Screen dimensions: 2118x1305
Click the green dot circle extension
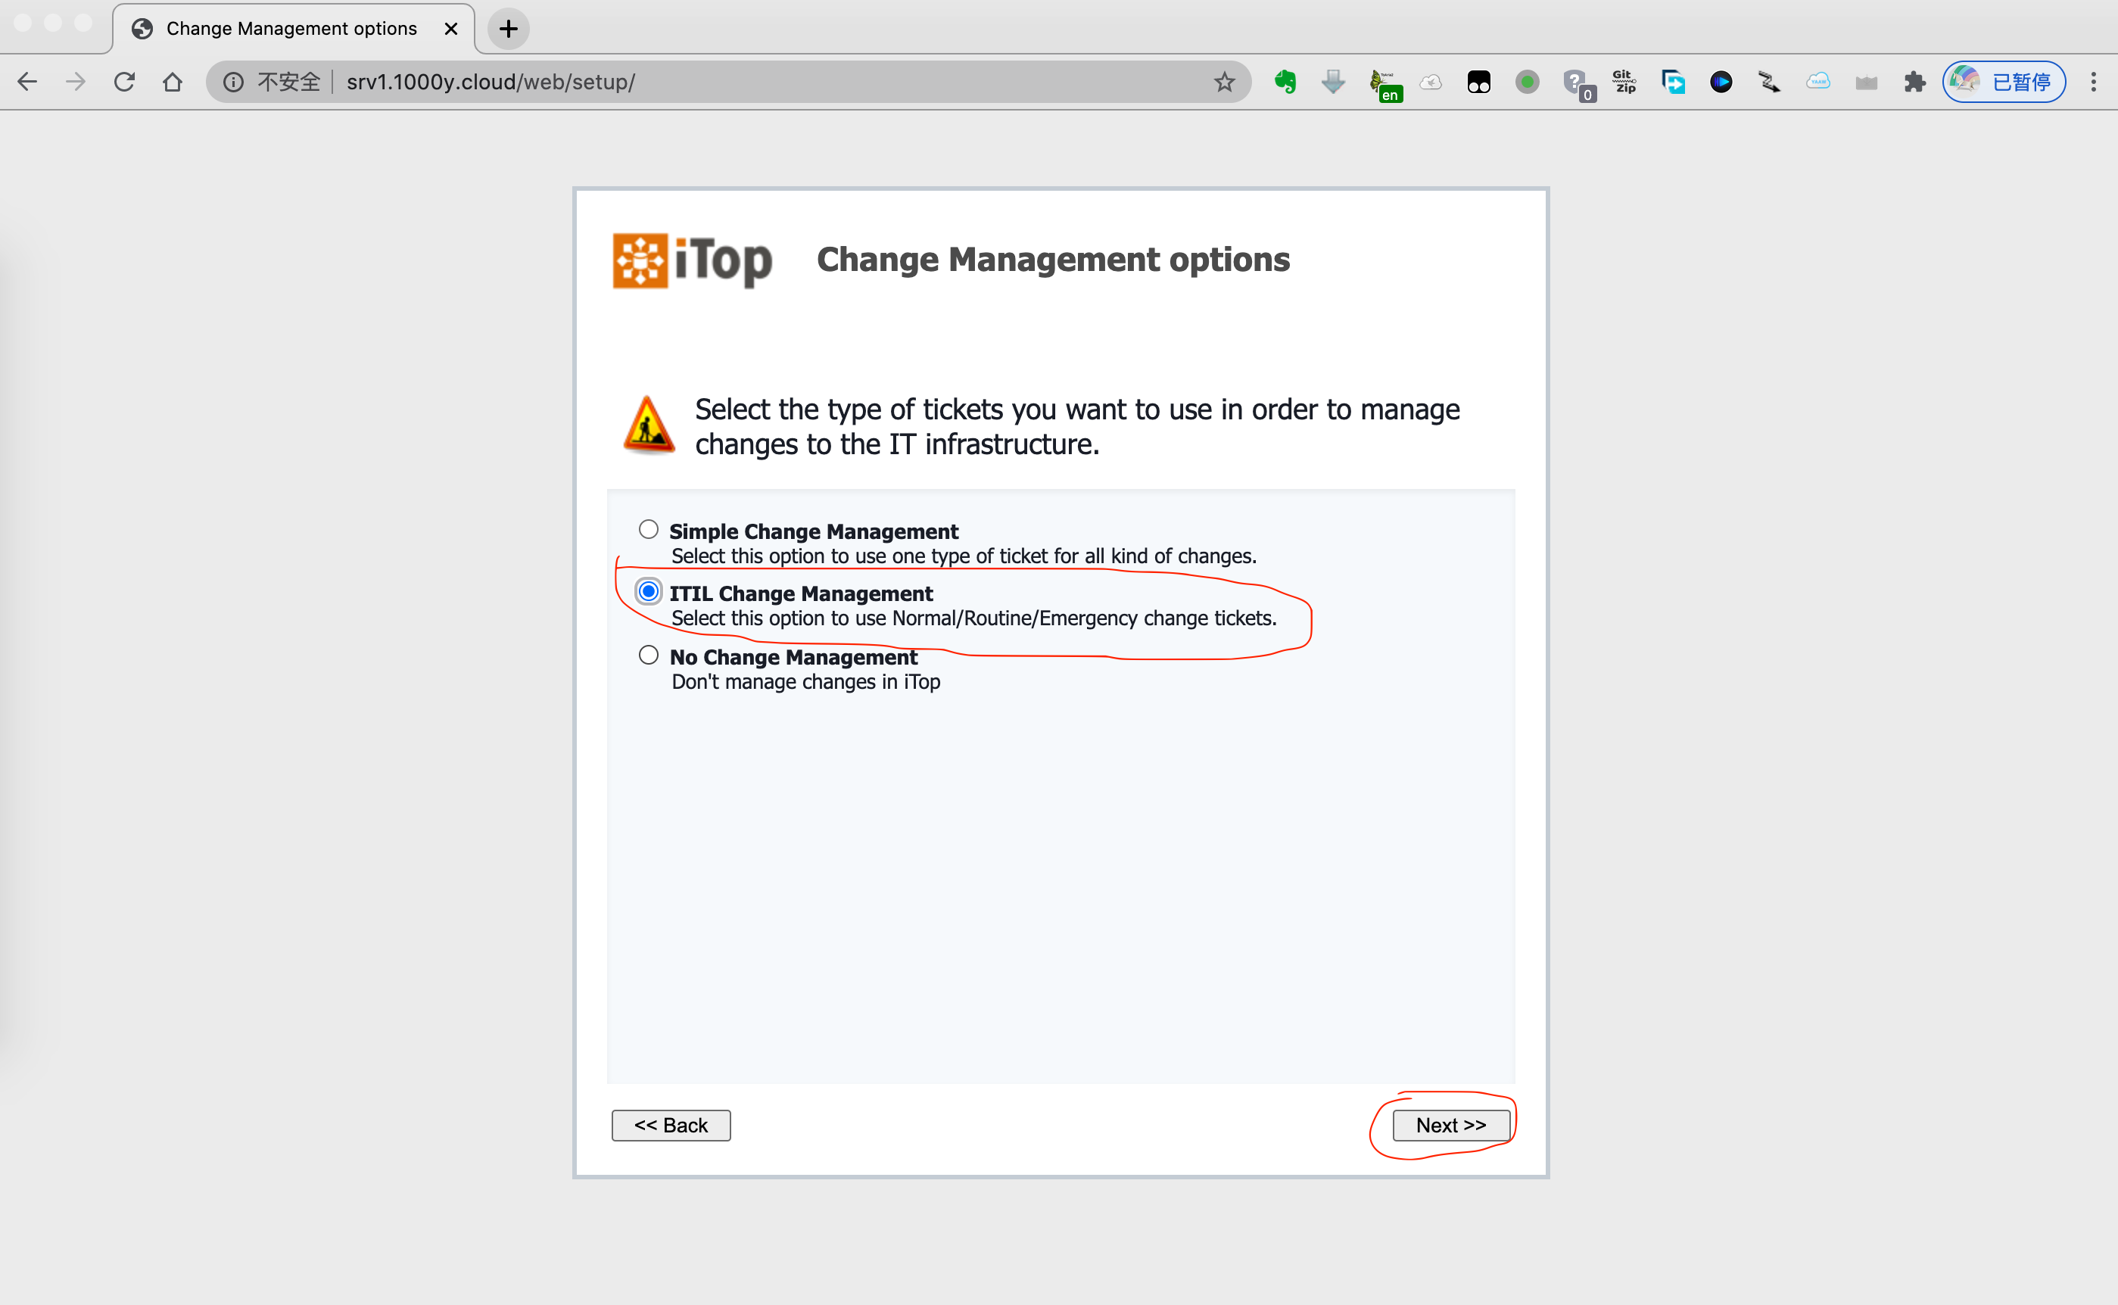1528,82
